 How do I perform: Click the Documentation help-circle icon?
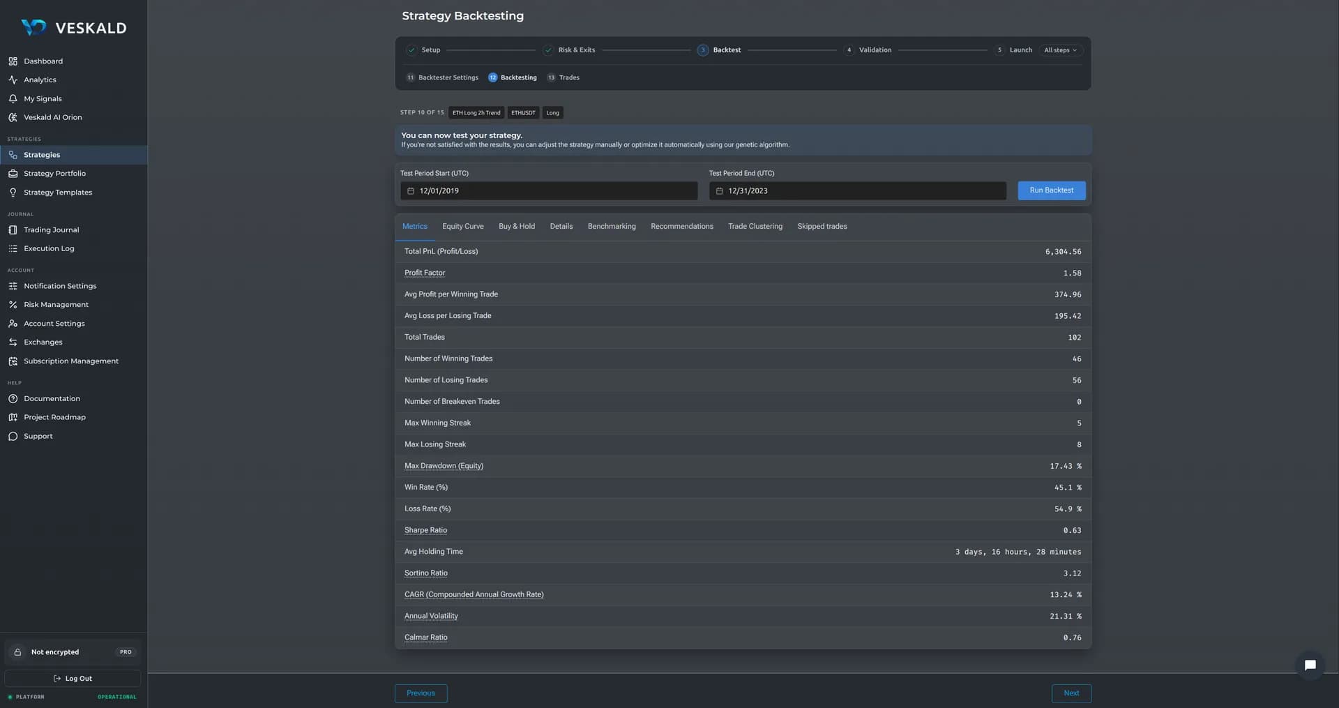(x=13, y=399)
